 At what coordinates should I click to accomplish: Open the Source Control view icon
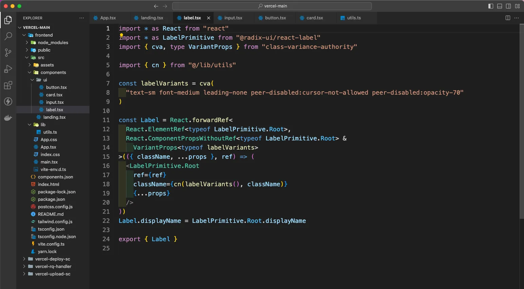pyautogui.click(x=8, y=53)
